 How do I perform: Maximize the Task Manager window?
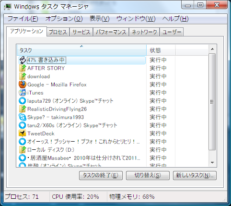(x=200, y=5)
